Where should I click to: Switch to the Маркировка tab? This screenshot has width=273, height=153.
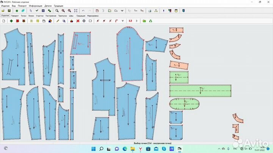click(x=93, y=16)
